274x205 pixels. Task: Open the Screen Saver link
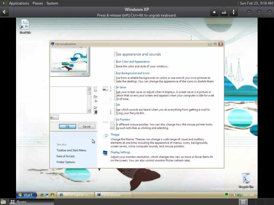pyautogui.click(x=121, y=87)
